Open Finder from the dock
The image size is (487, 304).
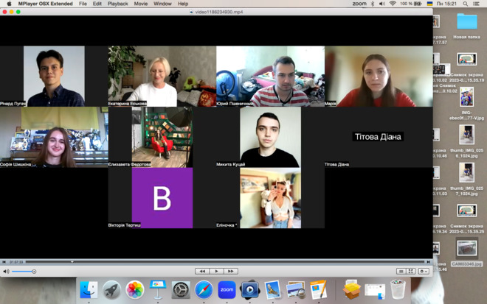coord(89,289)
